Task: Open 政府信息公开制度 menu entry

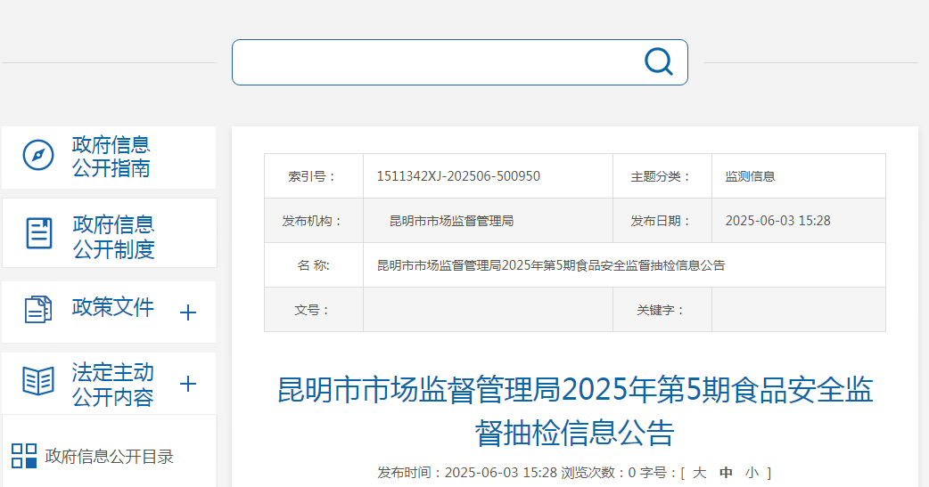Action: tap(113, 237)
